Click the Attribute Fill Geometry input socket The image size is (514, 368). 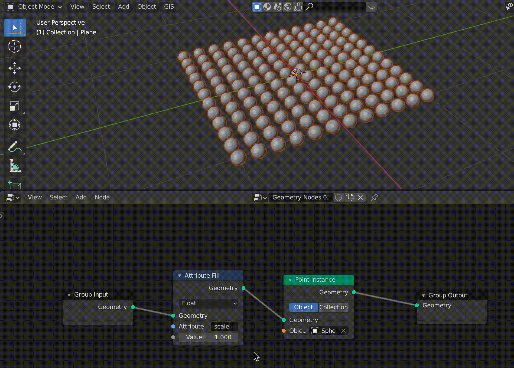pos(173,316)
